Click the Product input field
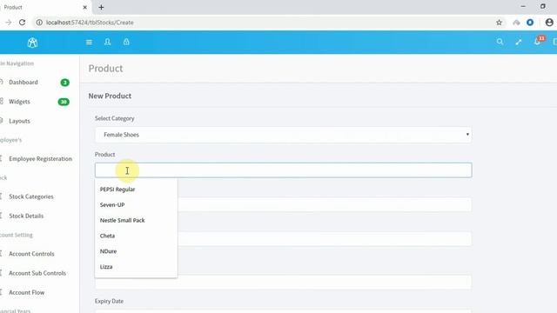Viewport: 557px width, 313px height. coord(283,170)
